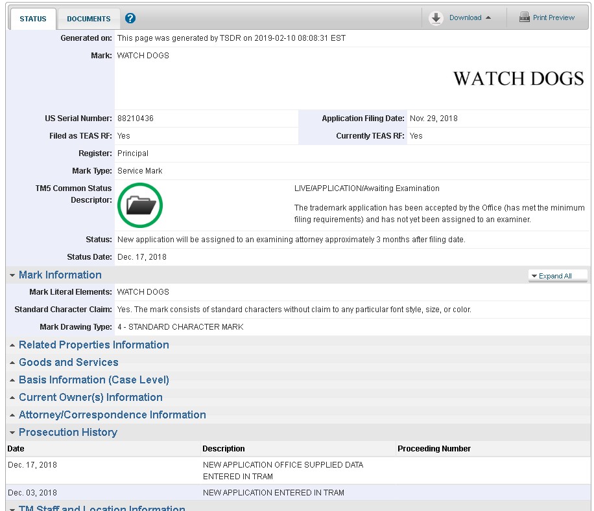This screenshot has height=511, width=594.
Task: Click the download arrow icon
Action: [436, 18]
